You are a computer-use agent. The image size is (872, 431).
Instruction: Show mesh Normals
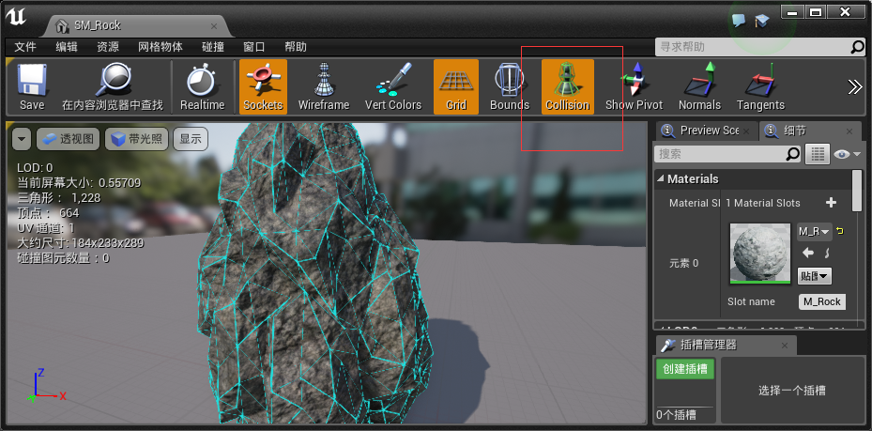[699, 87]
